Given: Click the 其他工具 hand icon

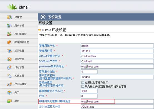Looking at the screenshot, I should tap(9, 76).
